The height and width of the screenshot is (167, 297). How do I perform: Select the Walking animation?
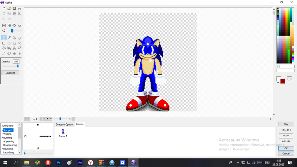[7, 134]
